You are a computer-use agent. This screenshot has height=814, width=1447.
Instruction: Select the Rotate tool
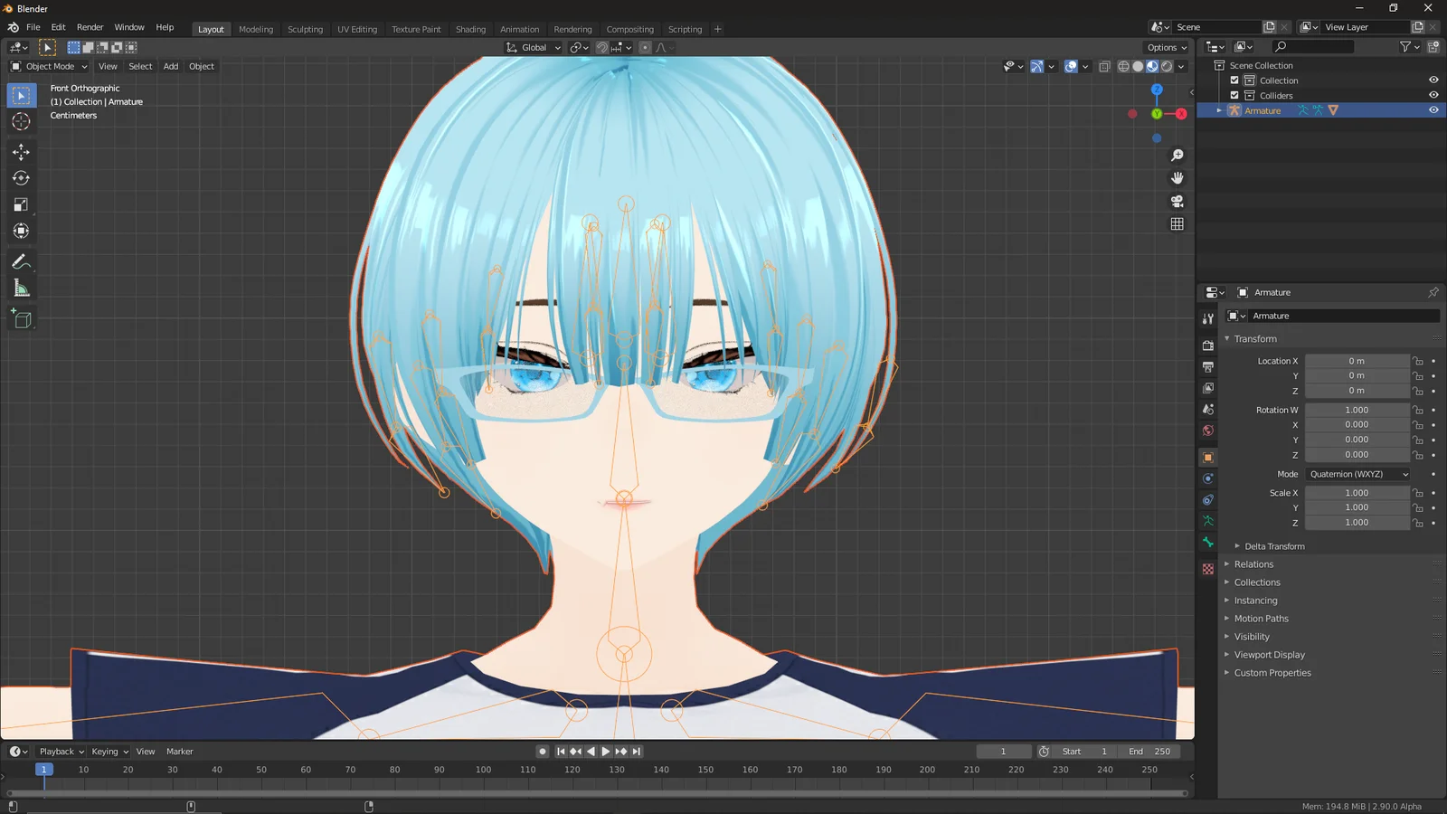(x=21, y=178)
